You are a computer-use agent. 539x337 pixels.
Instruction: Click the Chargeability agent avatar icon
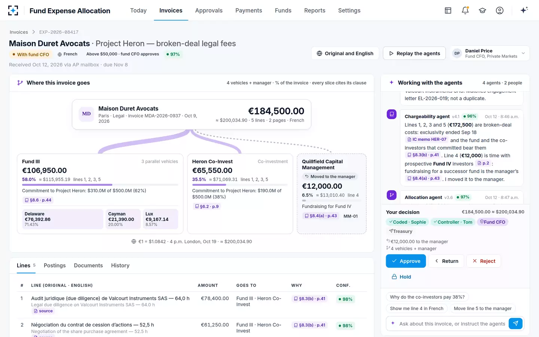392,114
